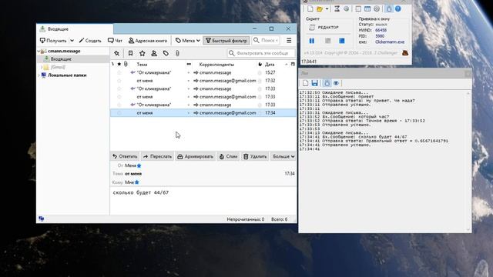Open the Чат chat button
The image size is (493, 277).
click(115, 41)
